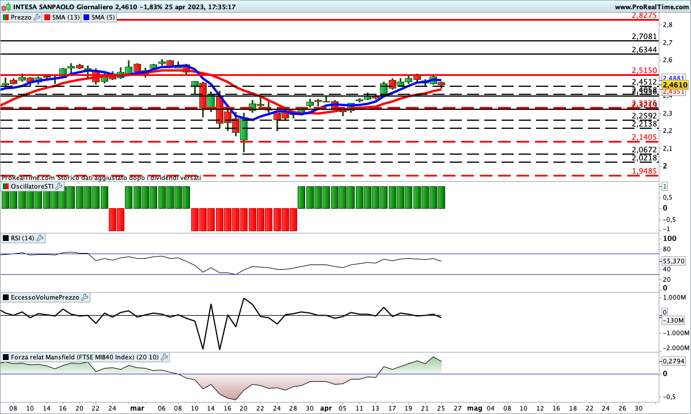Click the 2,6344 level label

[x=644, y=49]
